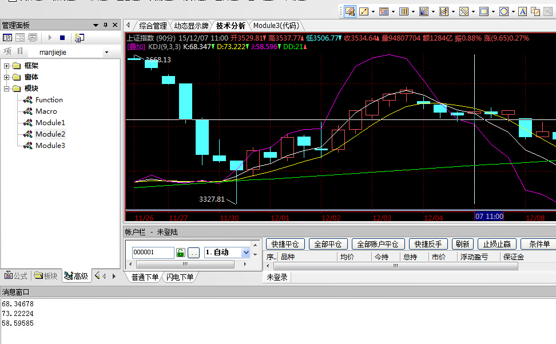Click the greyed-out delete drawing icon
This screenshot has width=556, height=344.
tap(548, 11)
